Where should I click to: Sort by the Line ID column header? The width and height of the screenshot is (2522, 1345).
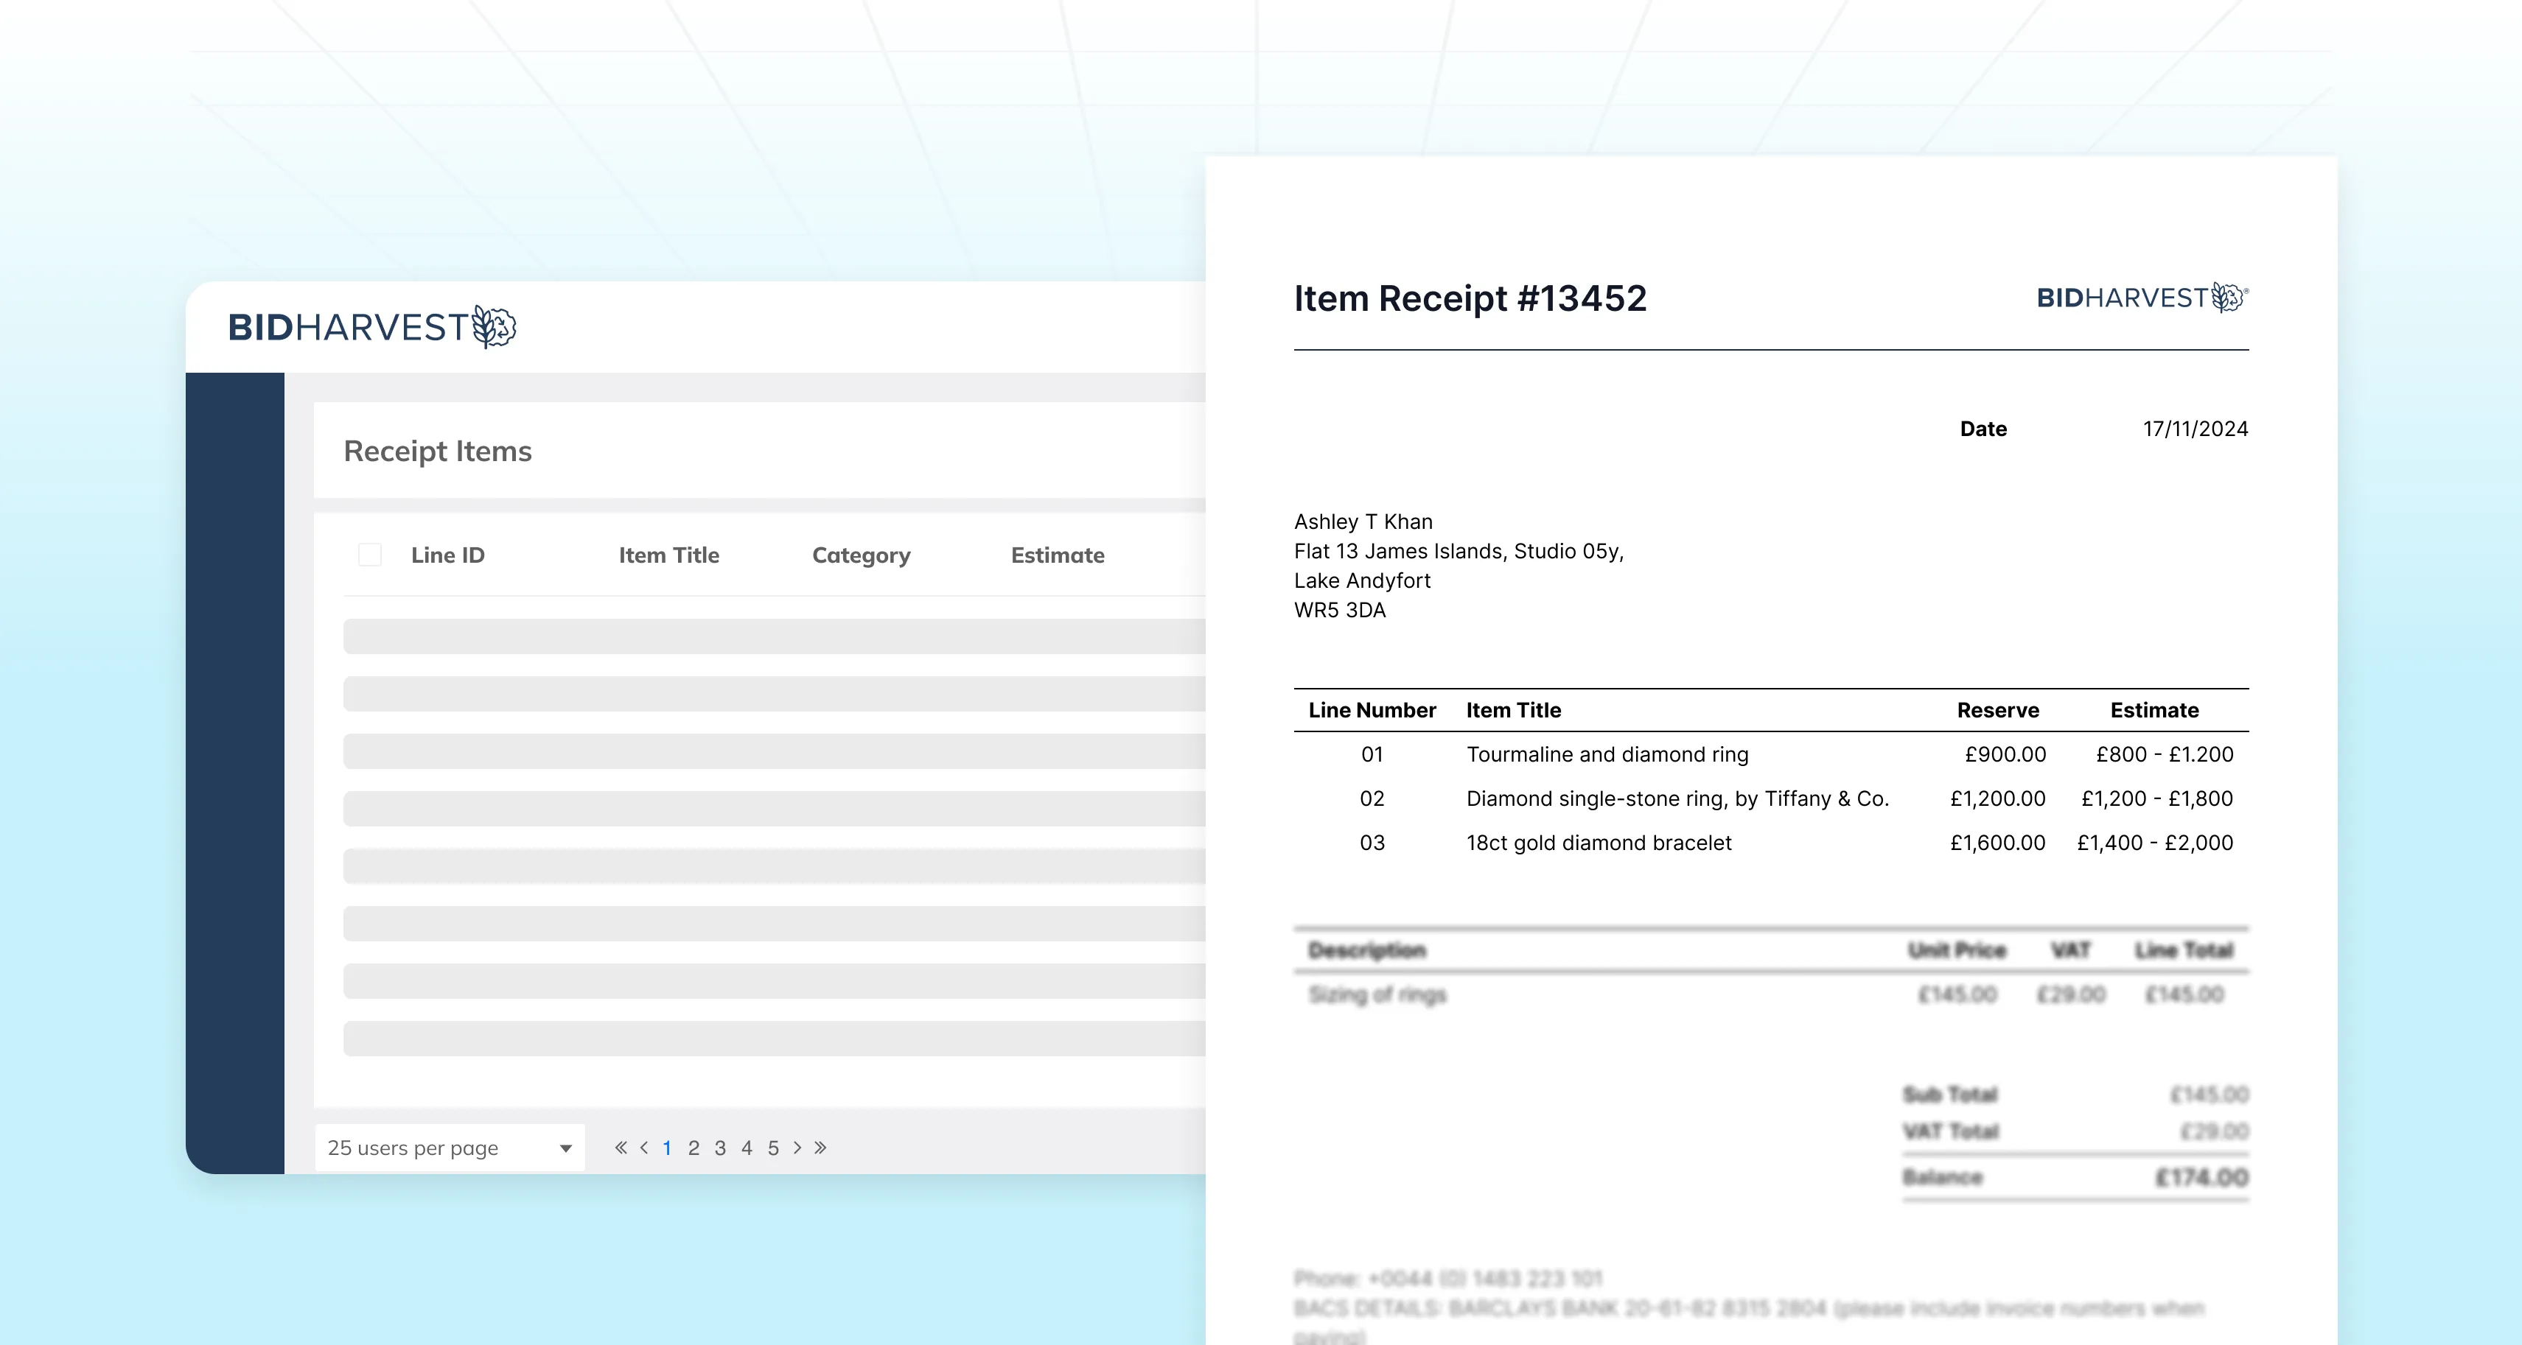tap(447, 555)
